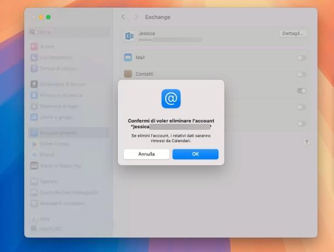Toggle the Mail switch
The image size is (334, 252).
pyautogui.click(x=302, y=58)
